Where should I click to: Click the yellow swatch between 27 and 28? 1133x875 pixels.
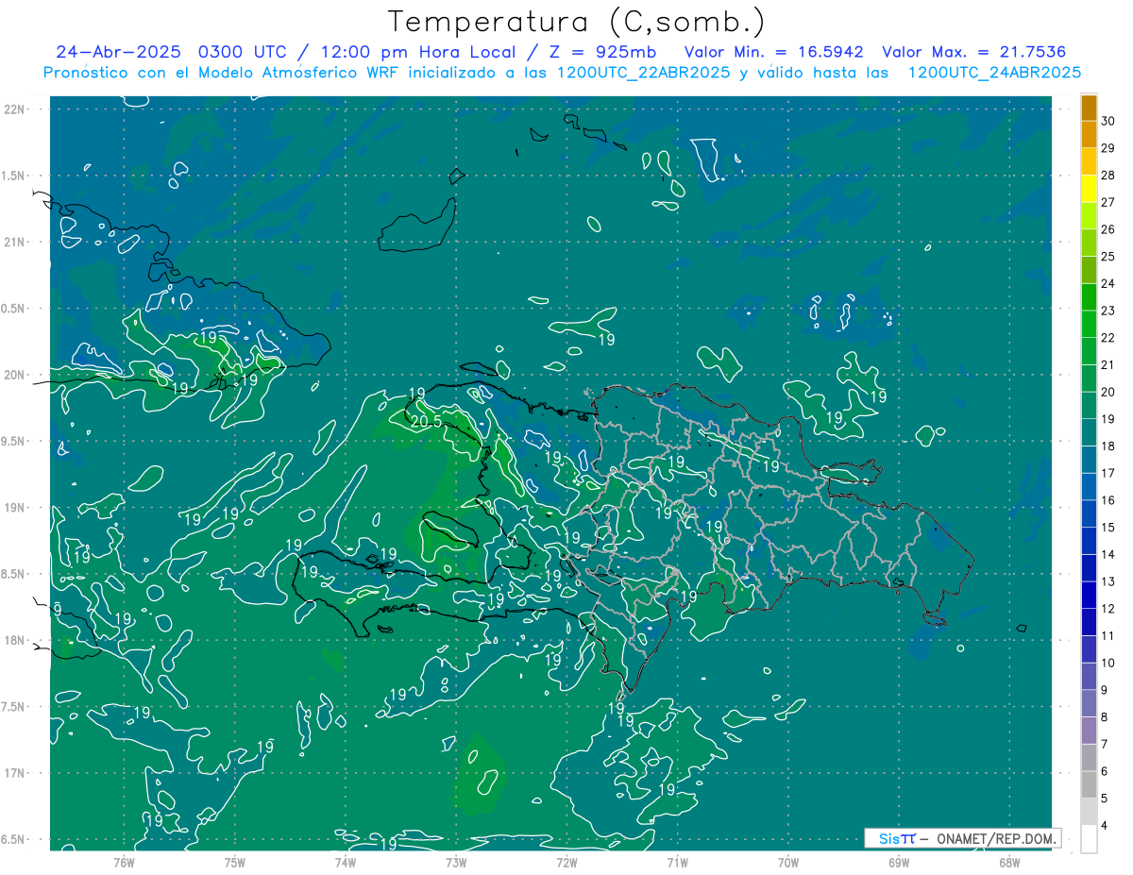1089,189
